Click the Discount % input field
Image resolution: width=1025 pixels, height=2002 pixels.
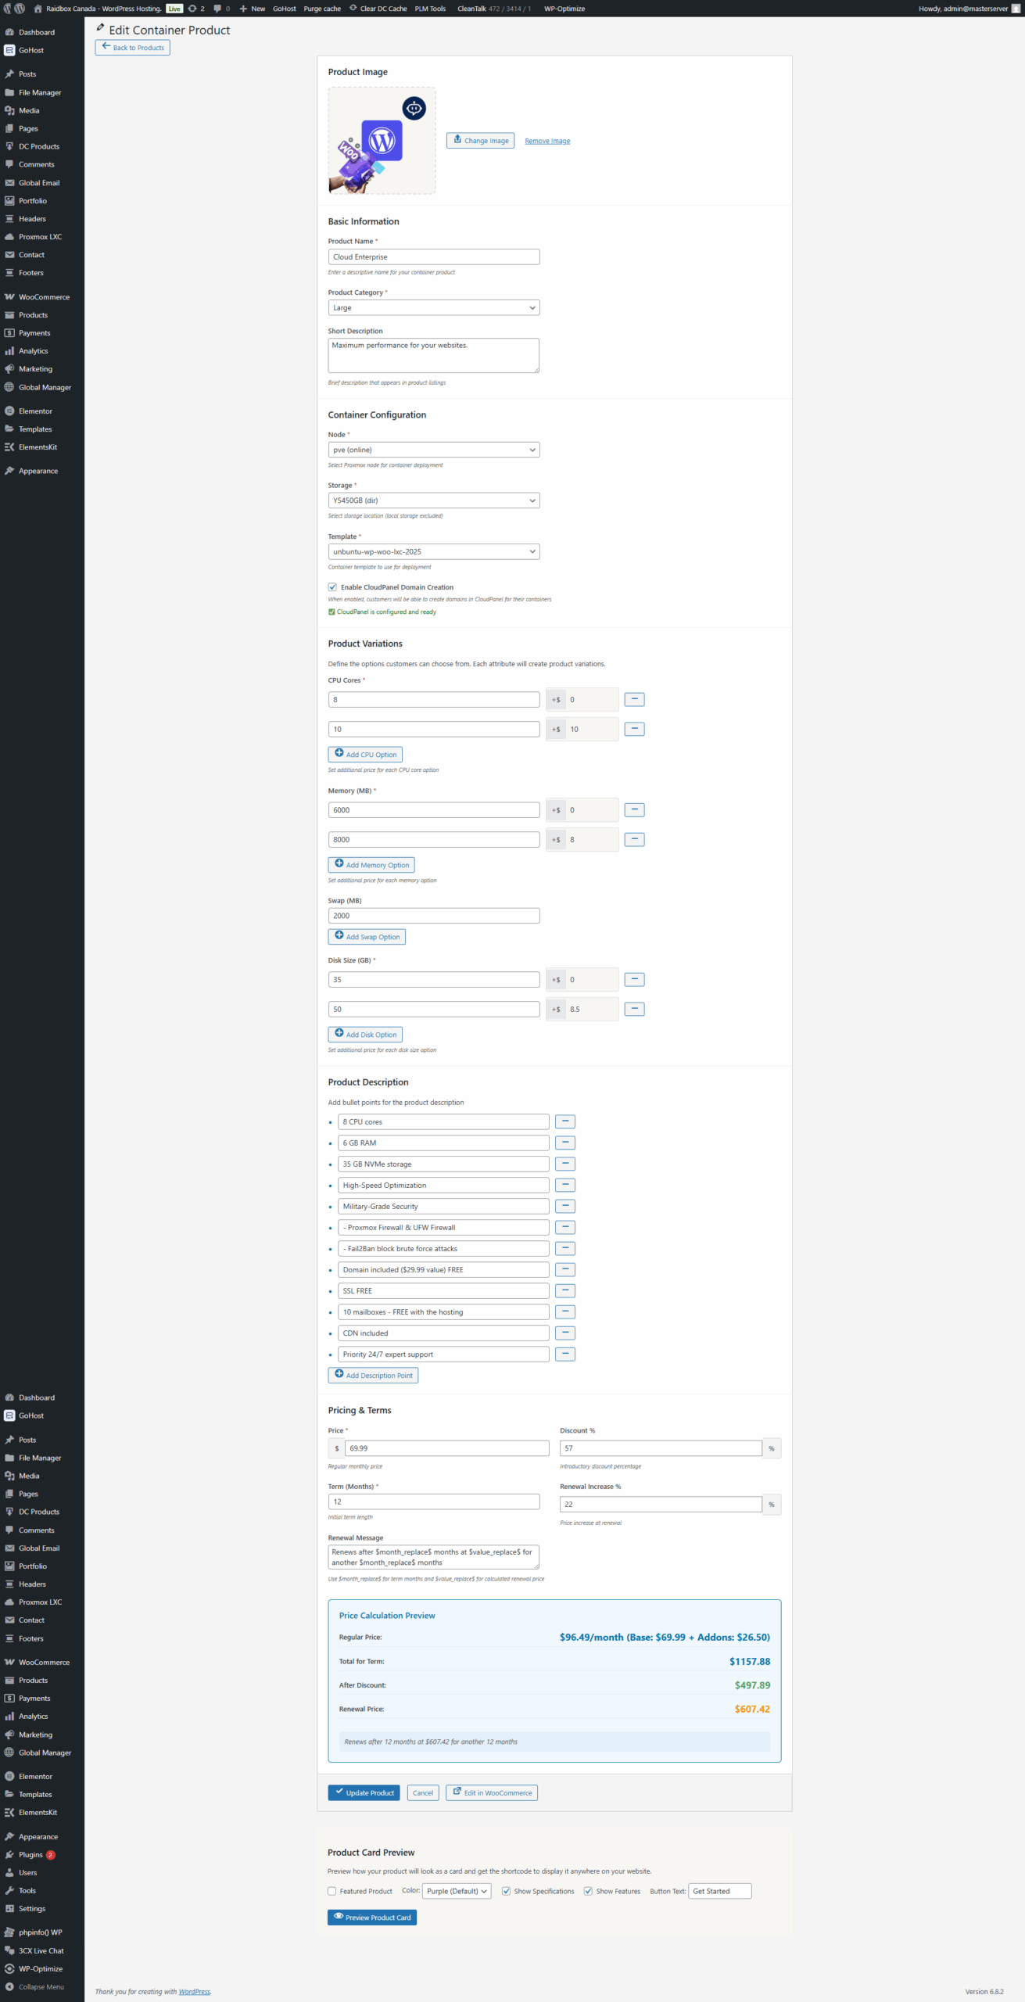[660, 1448]
